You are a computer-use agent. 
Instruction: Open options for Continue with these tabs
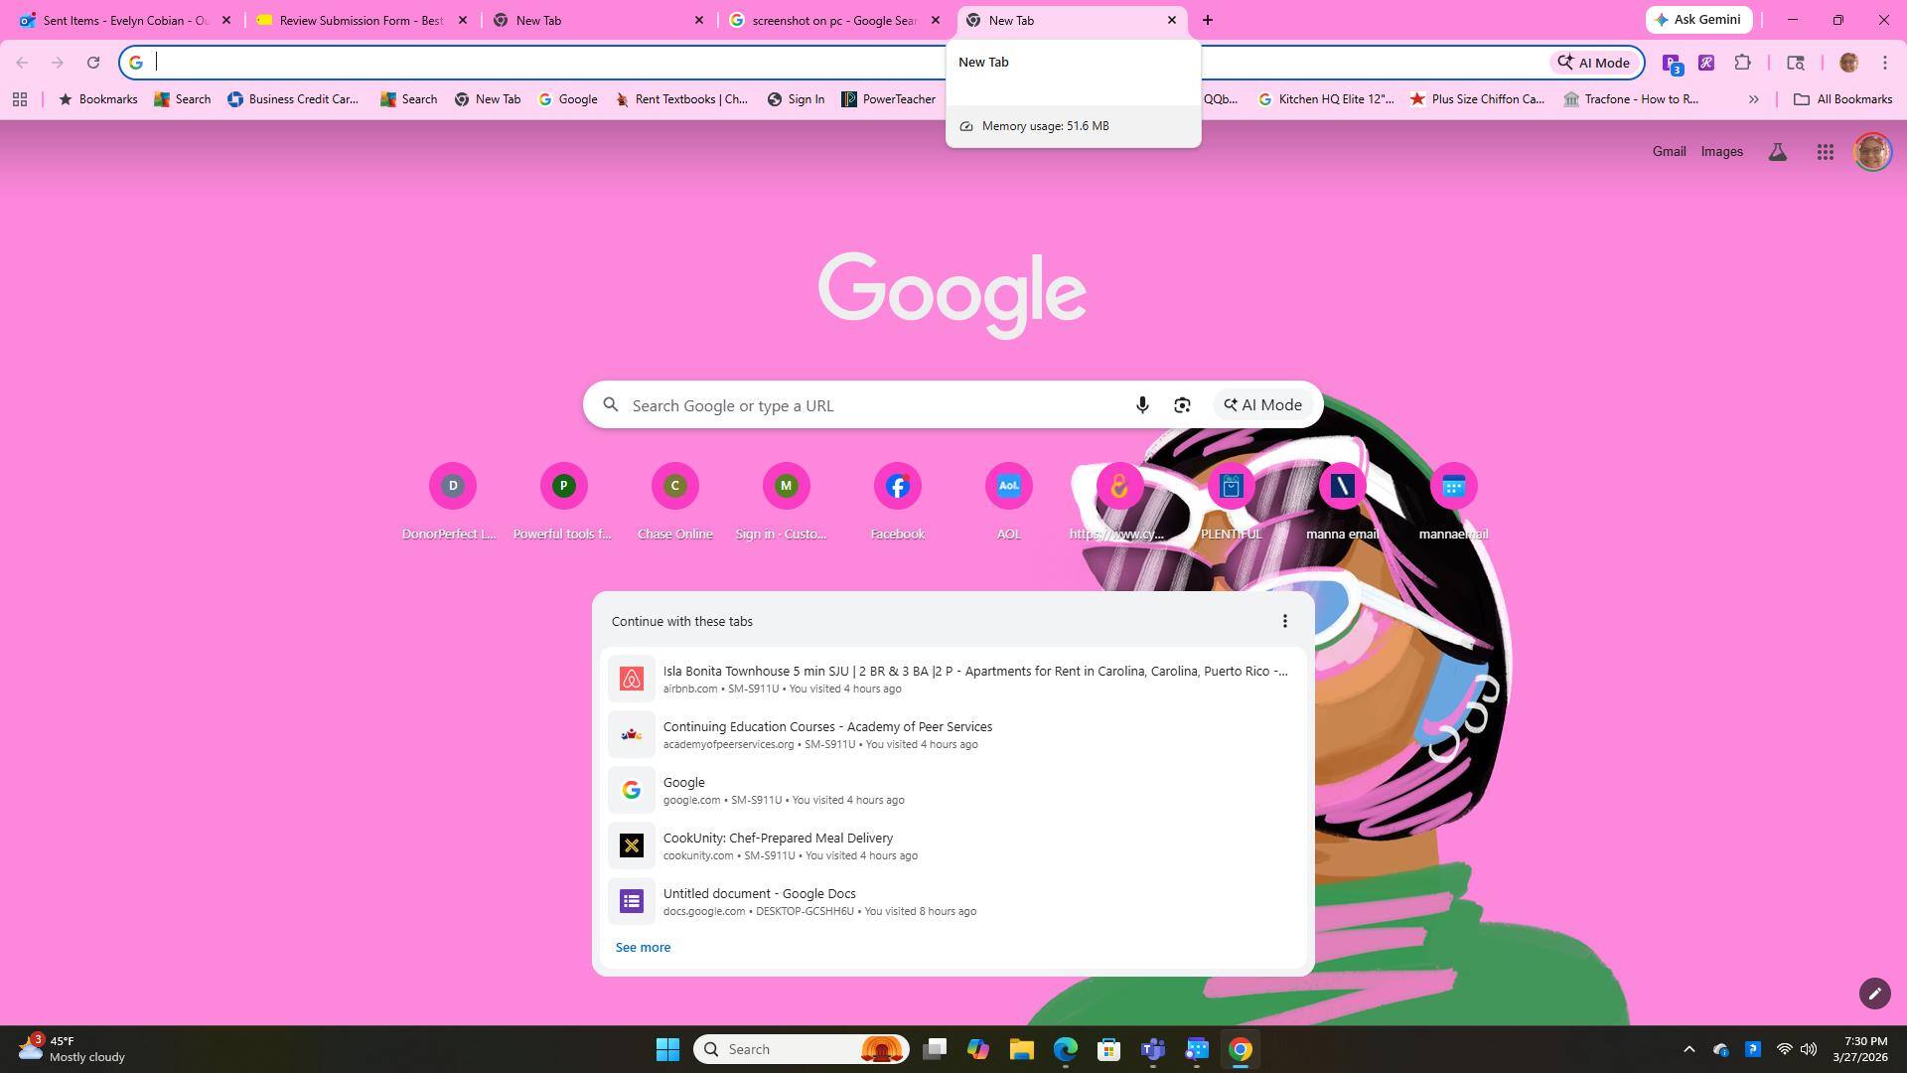click(x=1284, y=621)
